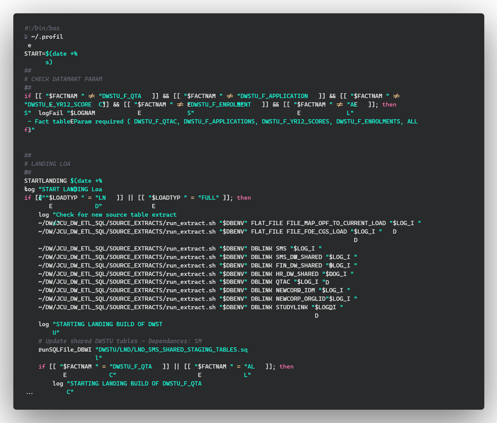Screen dimensions: 497x423
Task: Click the '...' ellipsis at the code bottom
Action: pyautogui.click(x=29, y=393)
